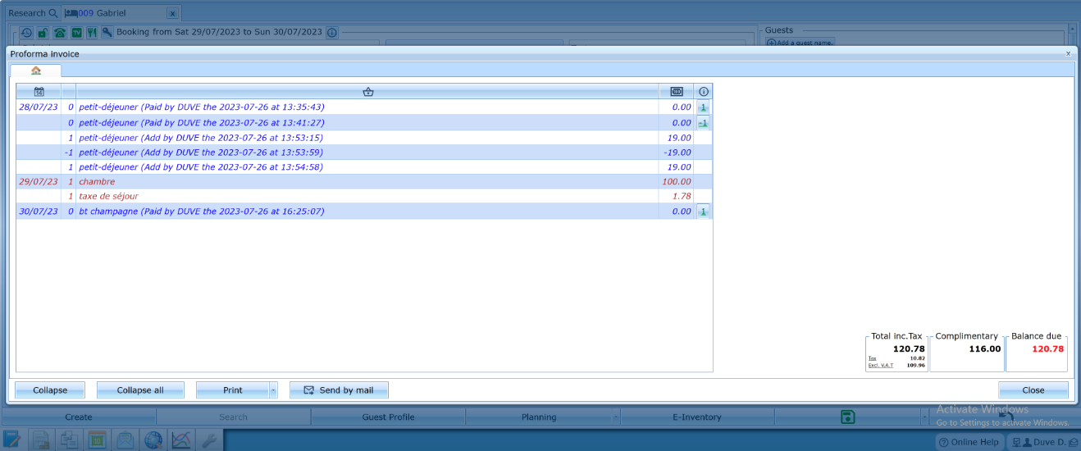Click the history clock icon in booking toolbar
Image resolution: width=1081 pixels, height=451 pixels.
[x=27, y=33]
